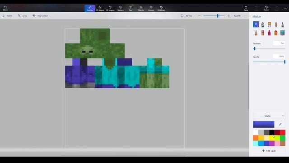Pick the light yellow color swatch
Image resolution: width=289 pixels, height=163 pixels.
[x=266, y=138]
